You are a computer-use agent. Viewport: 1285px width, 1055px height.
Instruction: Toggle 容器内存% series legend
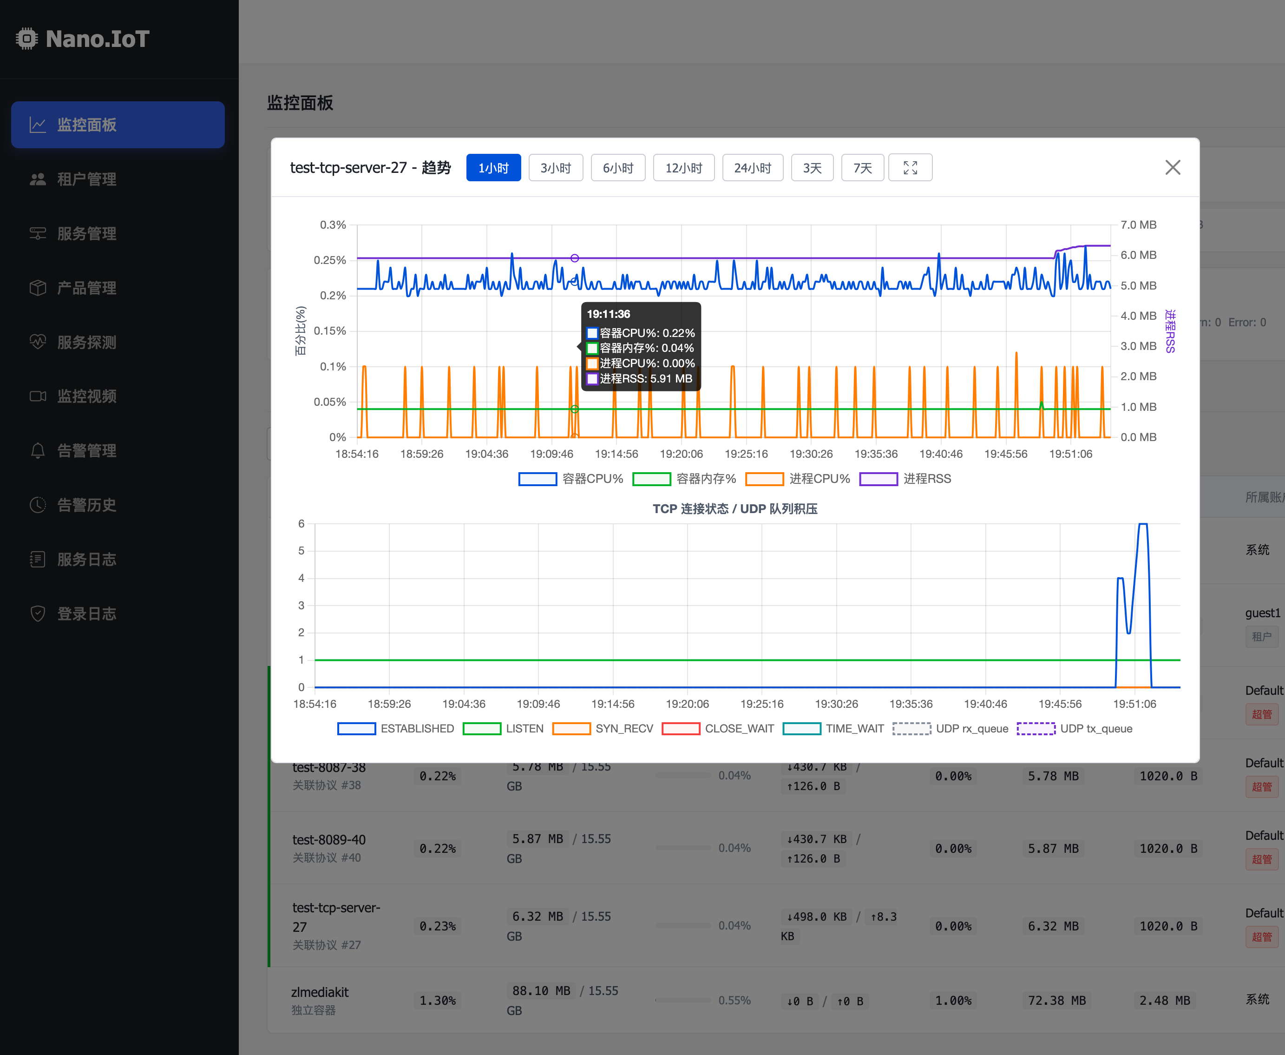(684, 479)
